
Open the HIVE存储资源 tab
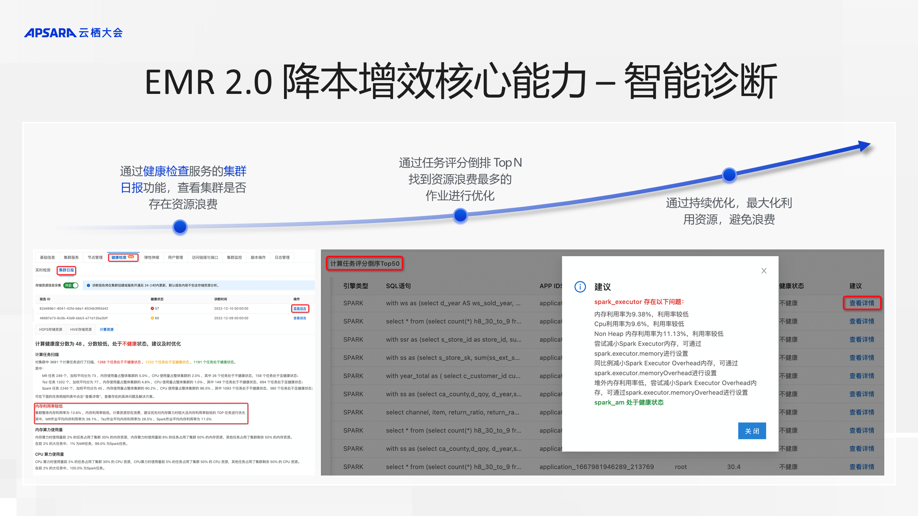point(81,329)
